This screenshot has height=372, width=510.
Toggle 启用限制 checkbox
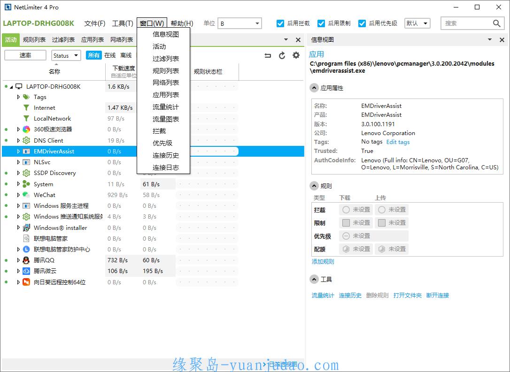321,23
